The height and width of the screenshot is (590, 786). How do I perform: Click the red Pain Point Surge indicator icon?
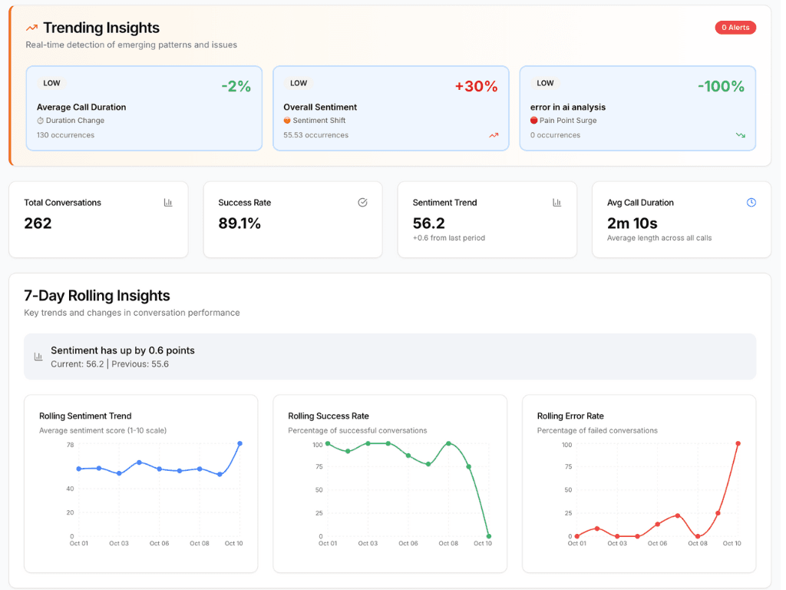534,120
